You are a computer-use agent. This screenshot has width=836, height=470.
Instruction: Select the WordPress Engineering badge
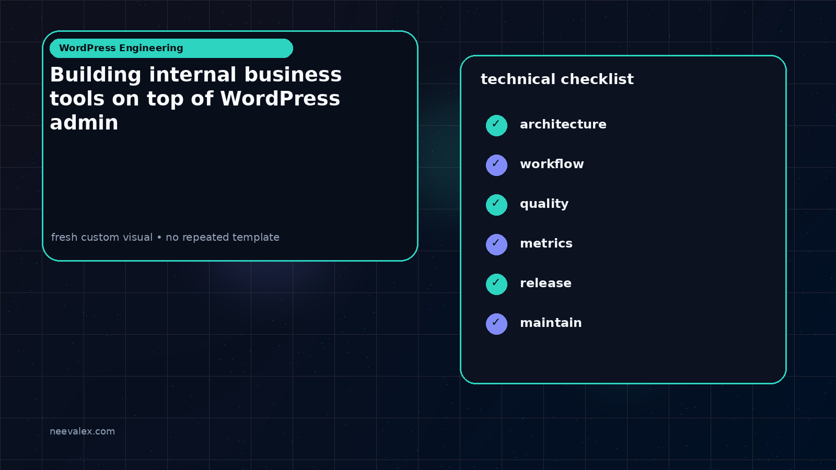coord(171,48)
